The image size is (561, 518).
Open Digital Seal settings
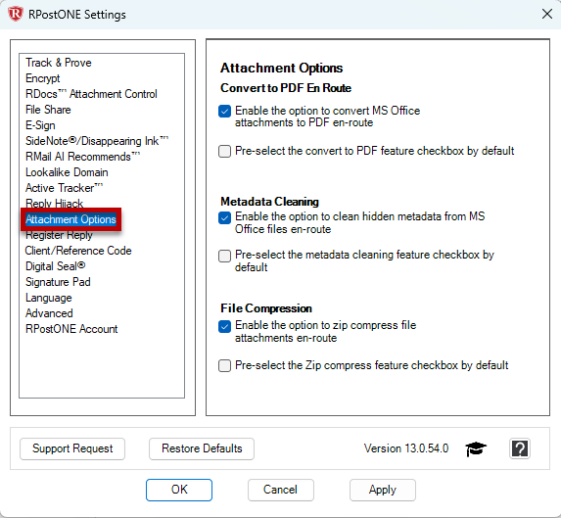56,266
